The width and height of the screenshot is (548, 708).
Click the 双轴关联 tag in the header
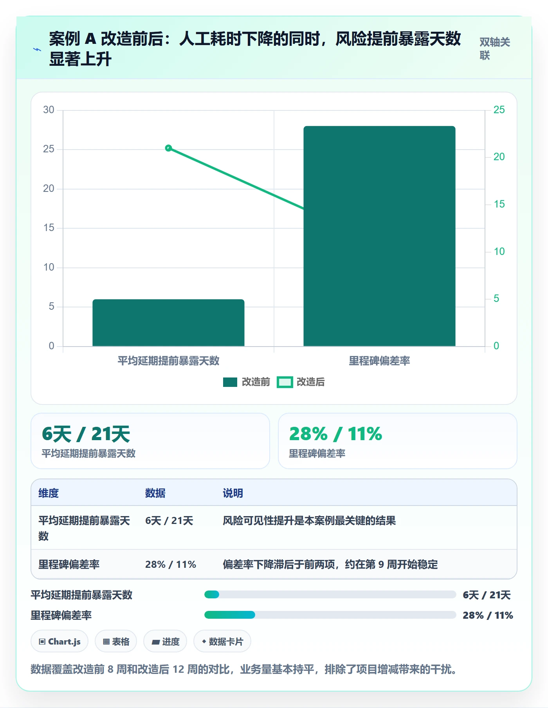coord(495,49)
